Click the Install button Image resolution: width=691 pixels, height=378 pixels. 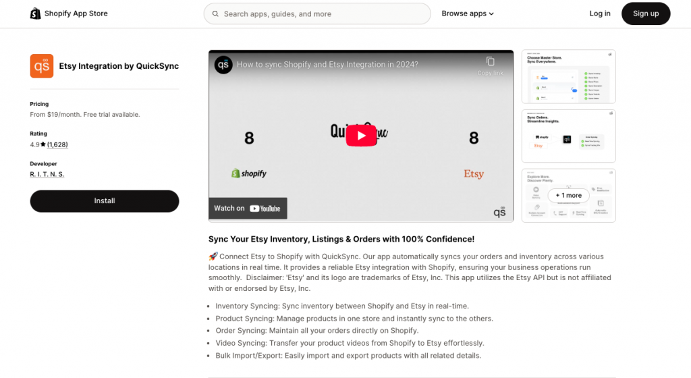[x=105, y=201]
